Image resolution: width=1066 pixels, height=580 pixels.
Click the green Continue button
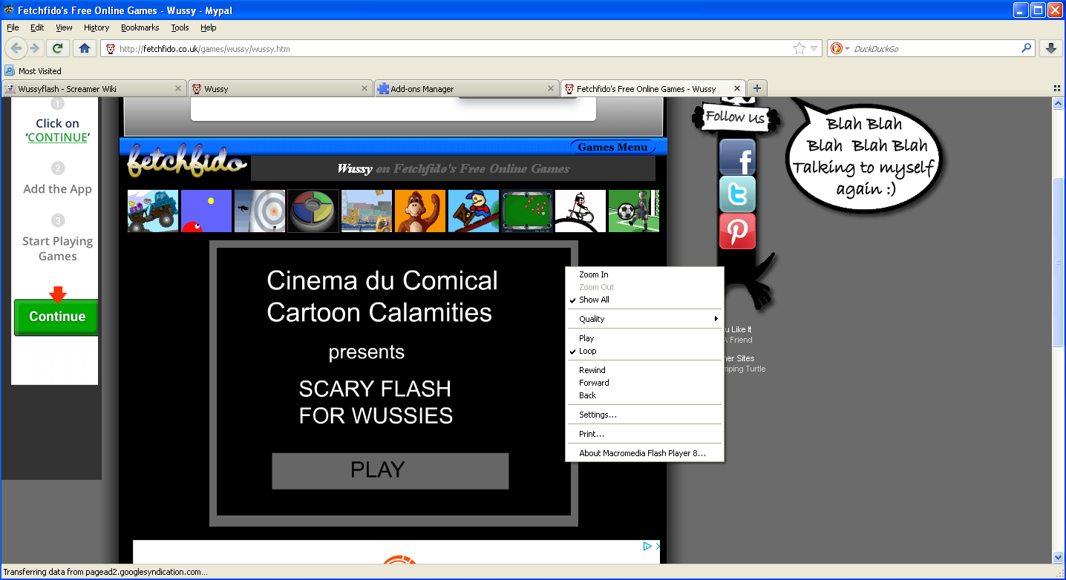[x=56, y=317]
